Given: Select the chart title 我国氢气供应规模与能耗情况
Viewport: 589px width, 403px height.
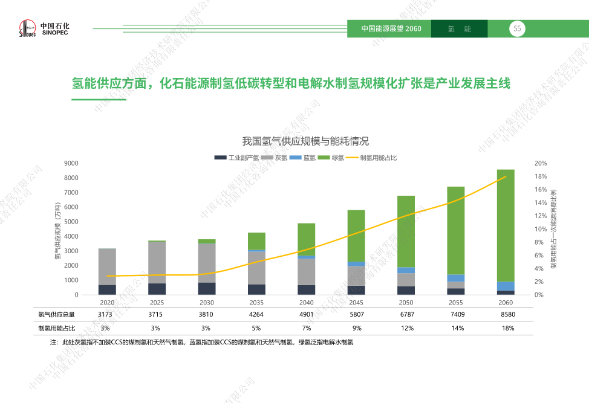Looking at the screenshot, I should [x=305, y=141].
